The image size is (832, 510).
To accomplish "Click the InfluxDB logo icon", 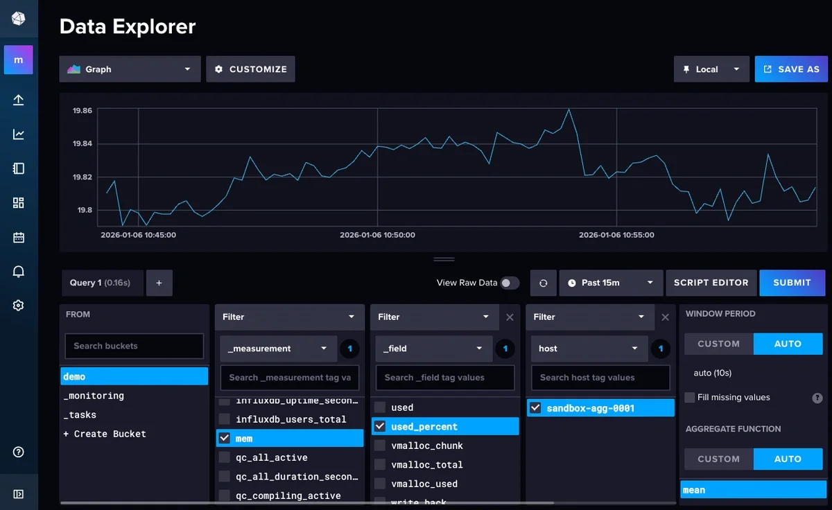I will [18, 18].
